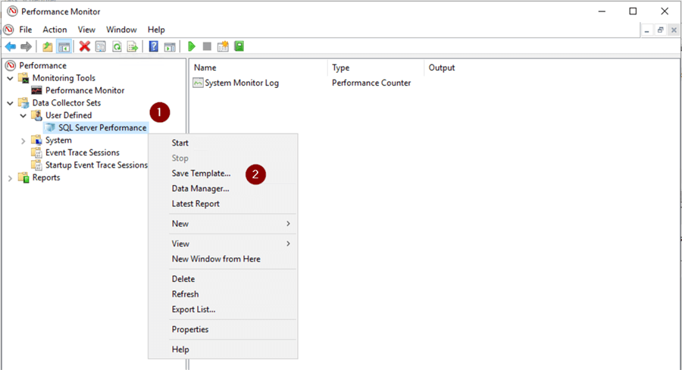Open the View menu in menu bar
Viewport: 682px width, 370px height.
pos(86,30)
